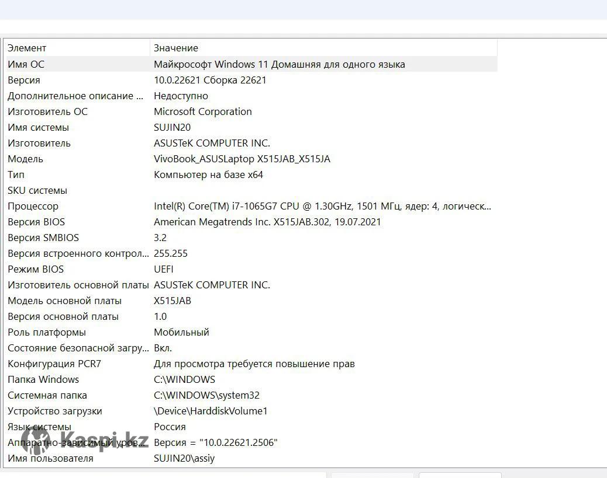The width and height of the screenshot is (607, 478).
Task: Select the 'Версия BIOS' row label
Action: coord(36,222)
